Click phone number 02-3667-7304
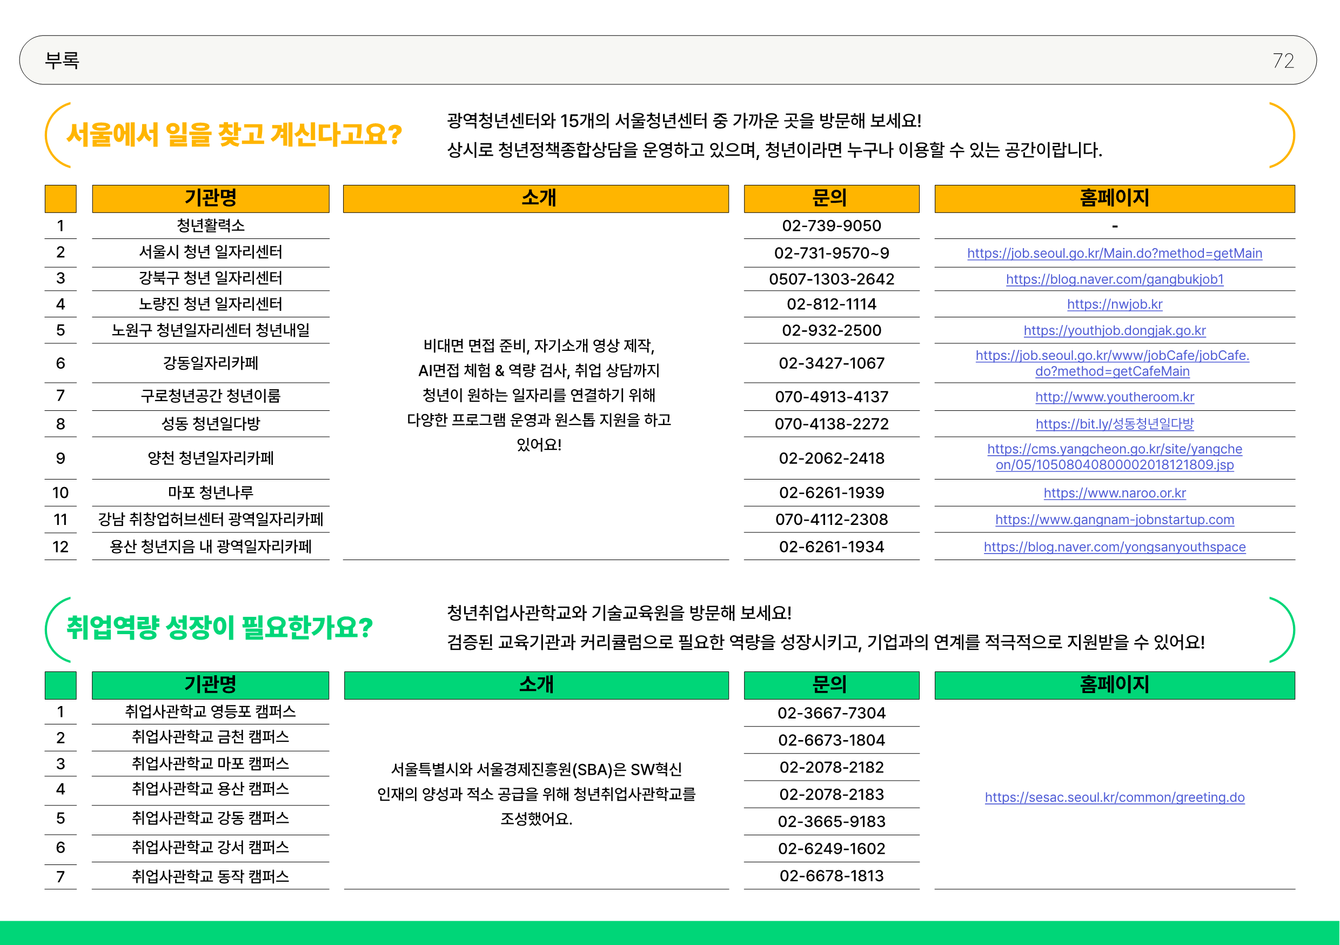The image size is (1340, 945). click(x=831, y=713)
